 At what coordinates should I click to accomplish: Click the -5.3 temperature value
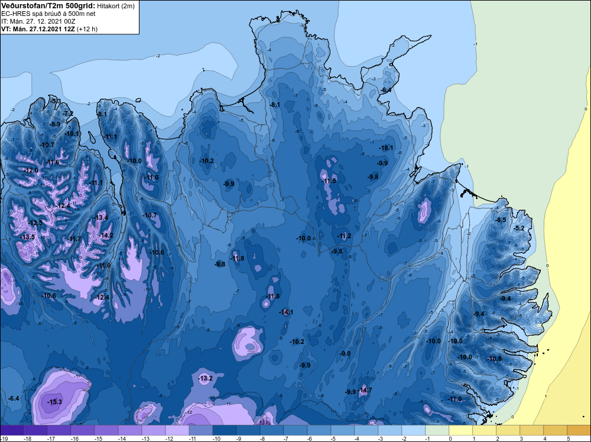pos(56,101)
